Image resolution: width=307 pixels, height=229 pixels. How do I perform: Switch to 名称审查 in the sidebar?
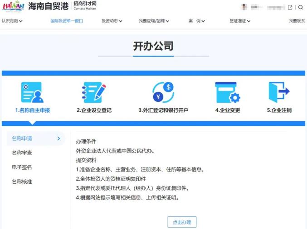pos(22,153)
